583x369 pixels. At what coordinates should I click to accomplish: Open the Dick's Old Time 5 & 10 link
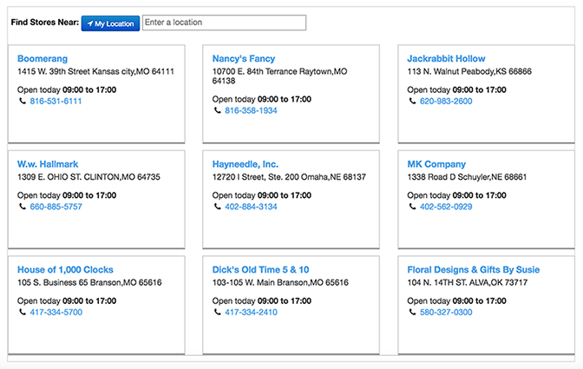click(260, 270)
